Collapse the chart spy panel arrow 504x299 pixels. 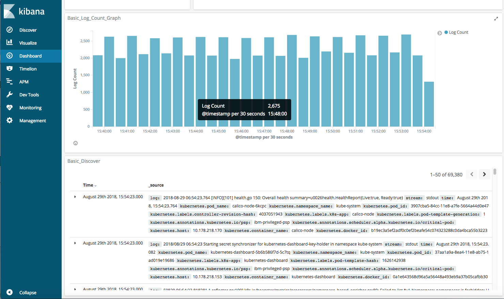[76, 143]
